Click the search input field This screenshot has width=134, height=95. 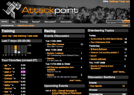[x=114, y=21]
